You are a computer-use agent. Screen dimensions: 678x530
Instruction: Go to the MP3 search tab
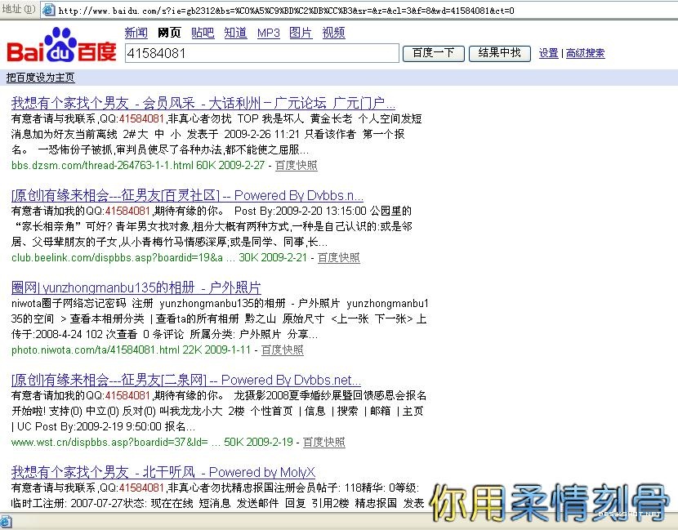tap(268, 33)
